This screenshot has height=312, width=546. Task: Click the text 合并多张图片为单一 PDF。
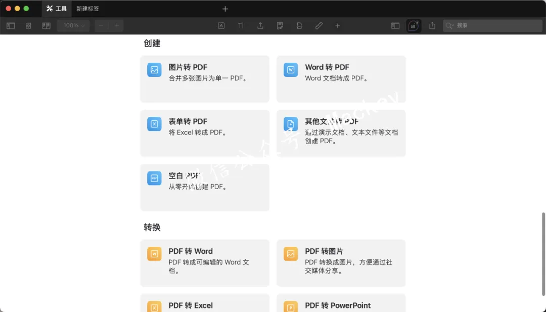pyautogui.click(x=208, y=78)
